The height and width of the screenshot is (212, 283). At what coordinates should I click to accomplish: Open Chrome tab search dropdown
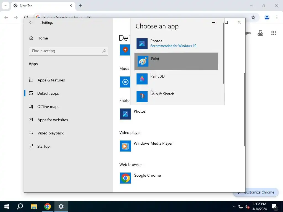click(x=6, y=6)
